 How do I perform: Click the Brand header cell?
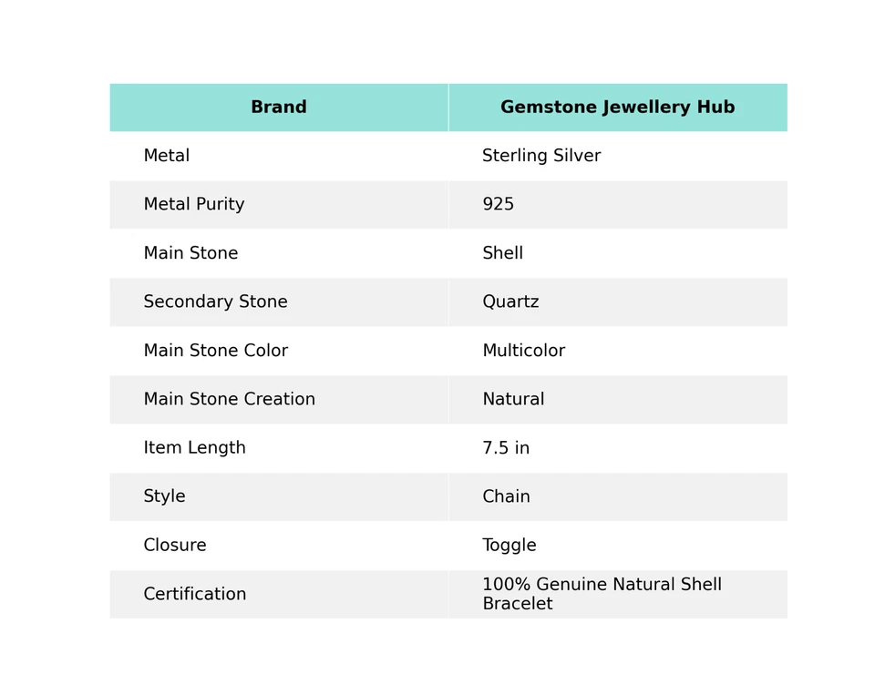(x=278, y=107)
